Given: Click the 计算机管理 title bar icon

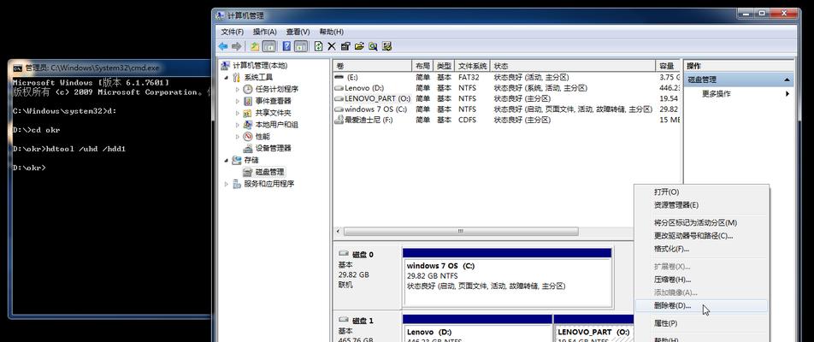Looking at the screenshot, I should [220, 16].
